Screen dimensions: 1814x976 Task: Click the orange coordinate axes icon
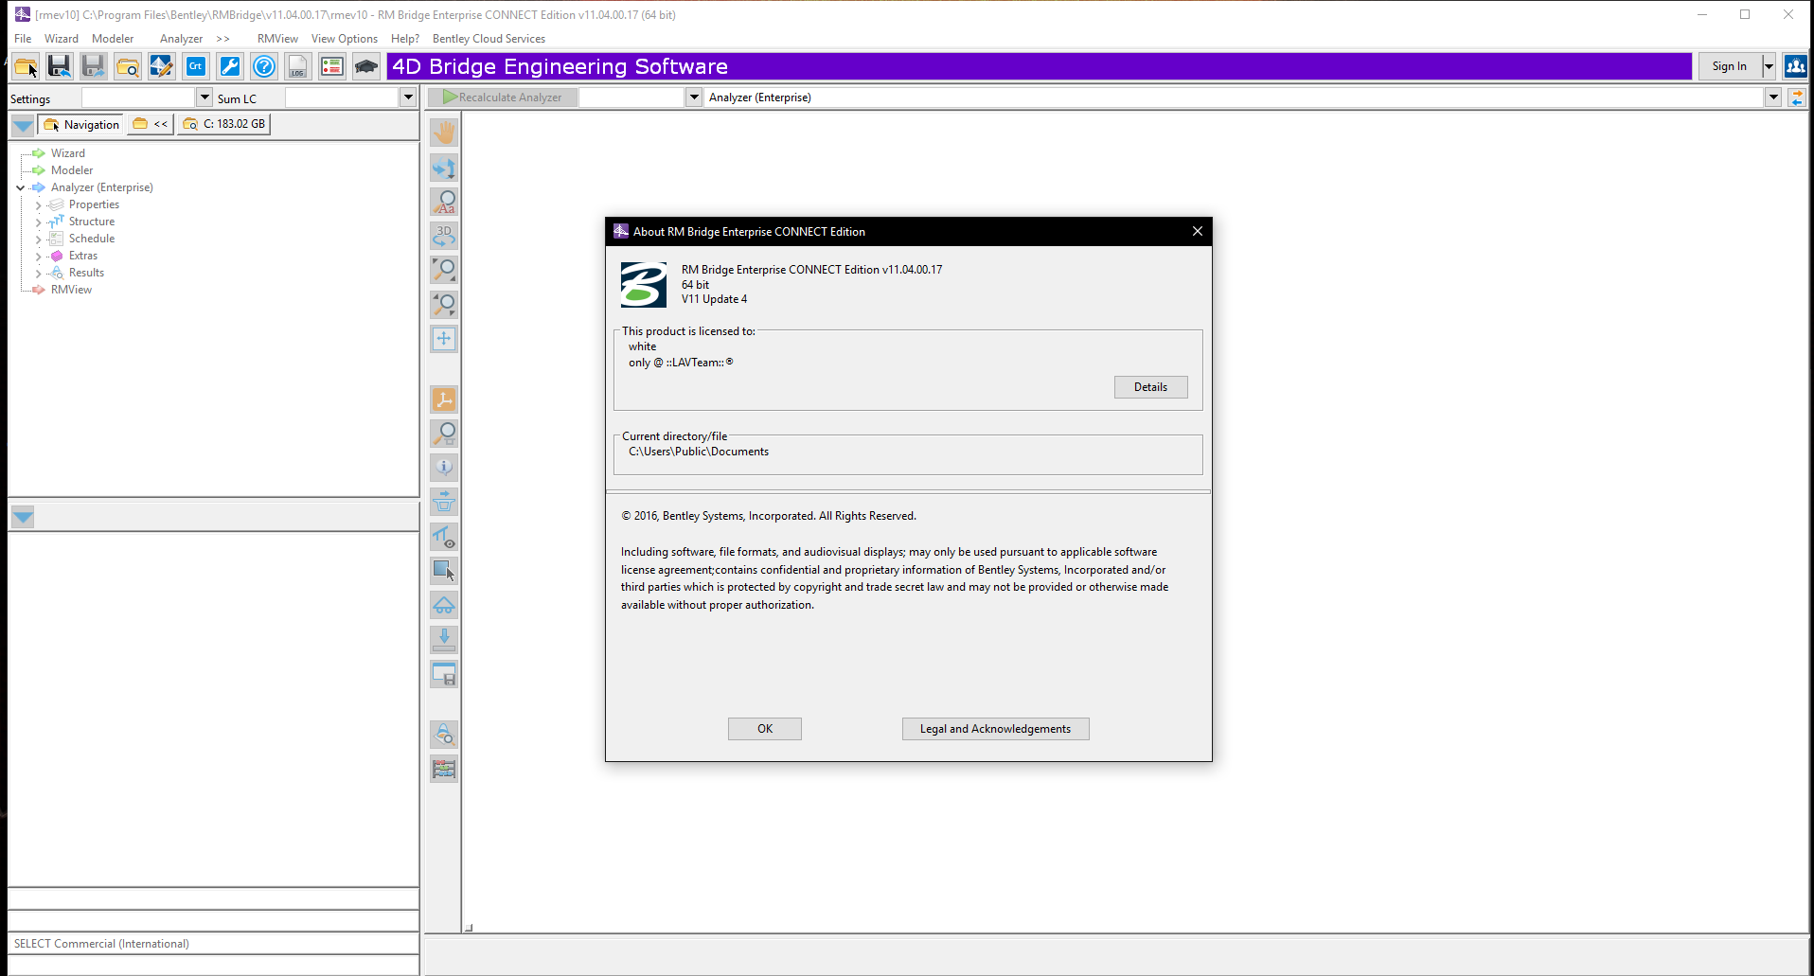(444, 399)
